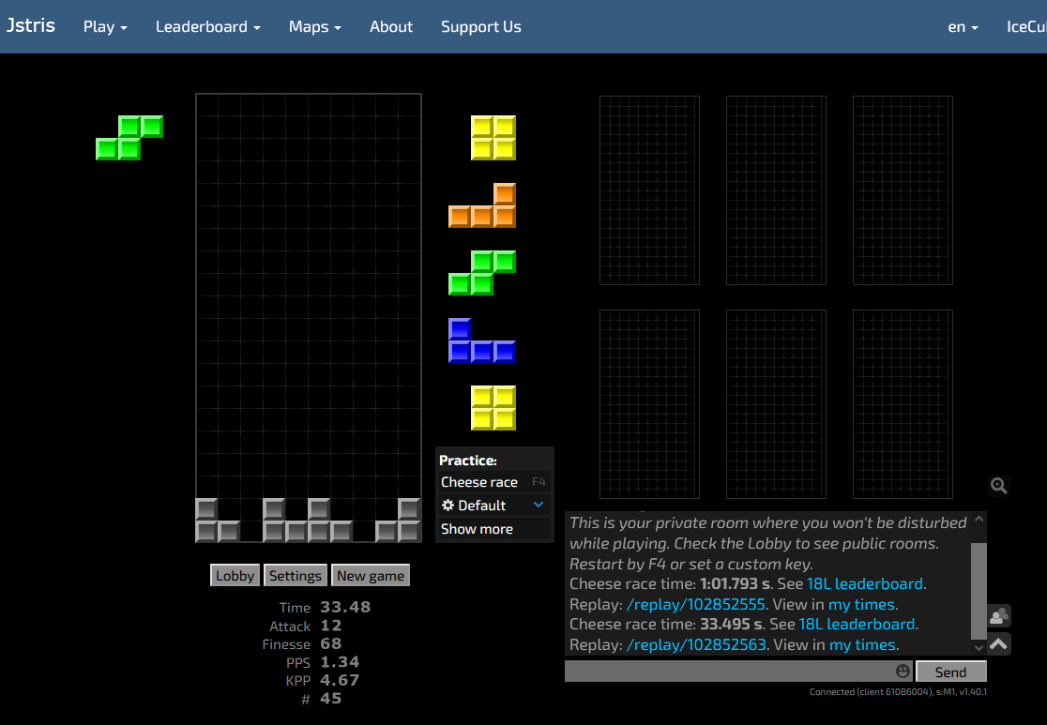Screen dimensions: 1047x725
Task: Expand the Leaderboard dropdown menu
Action: coord(207,26)
